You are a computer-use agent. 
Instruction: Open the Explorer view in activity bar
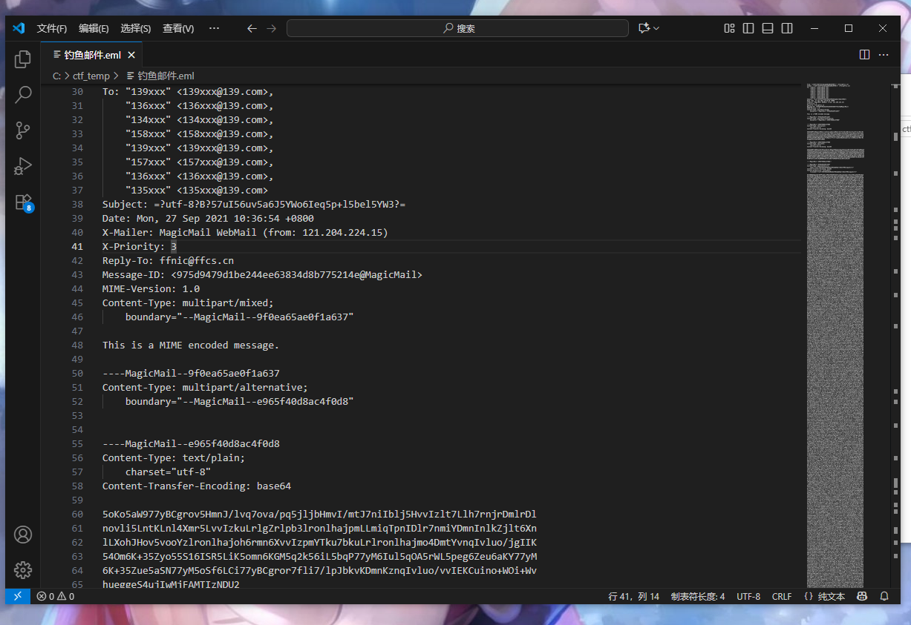23,59
